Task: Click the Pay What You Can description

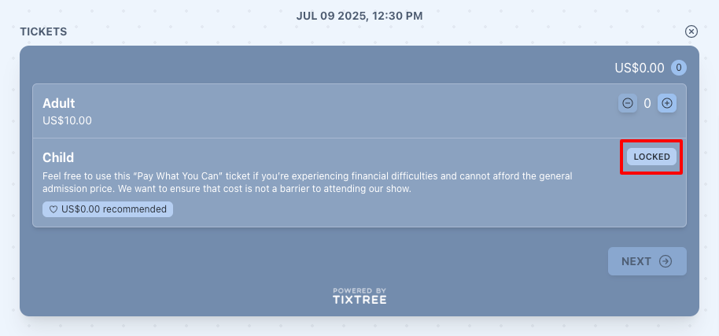Action: pos(308,183)
